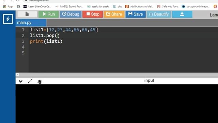218x123 pixels.
Task: Click the Language selector label
Action: click(214, 15)
